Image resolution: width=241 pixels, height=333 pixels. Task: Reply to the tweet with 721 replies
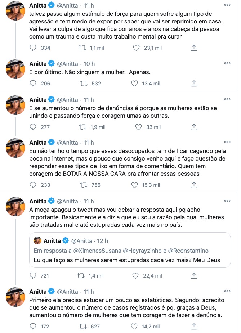[x=33, y=276]
